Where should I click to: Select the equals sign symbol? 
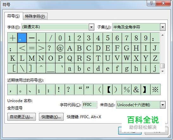click(32, 48)
